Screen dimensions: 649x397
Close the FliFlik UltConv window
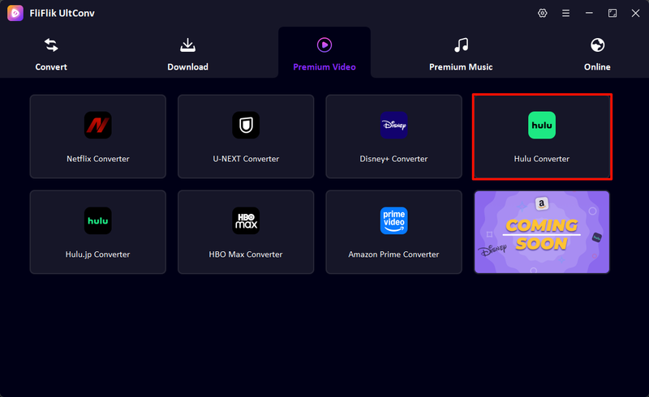click(635, 13)
